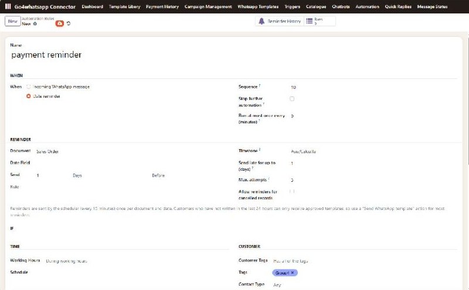This screenshot has height=290, width=469.
Task: Click the Send number field
Action: pyautogui.click(x=52, y=175)
